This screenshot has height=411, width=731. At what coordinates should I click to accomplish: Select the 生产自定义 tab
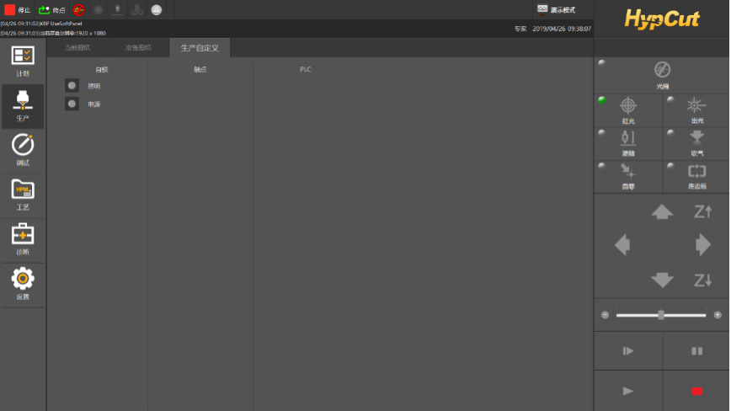coord(200,48)
